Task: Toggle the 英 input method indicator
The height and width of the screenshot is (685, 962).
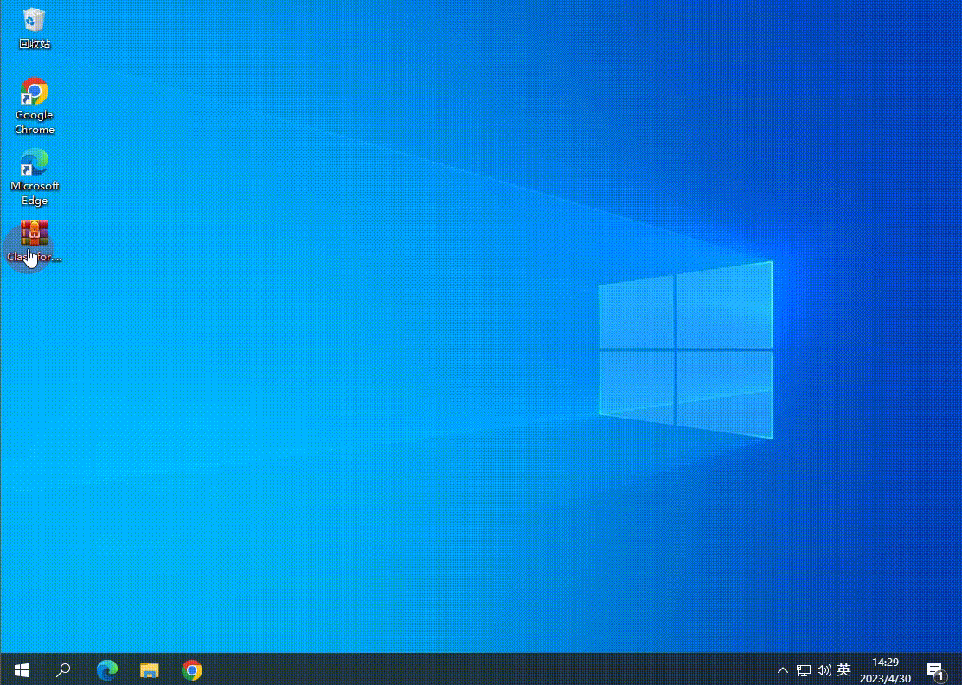Action: 843,670
